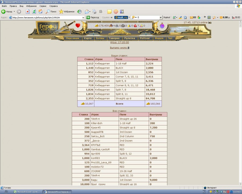This screenshot has width=242, height=194.
Task: Click the purple mana potion icon
Action: pos(162,26)
